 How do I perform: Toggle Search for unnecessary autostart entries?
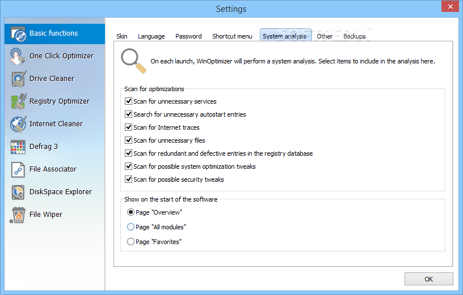(128, 114)
